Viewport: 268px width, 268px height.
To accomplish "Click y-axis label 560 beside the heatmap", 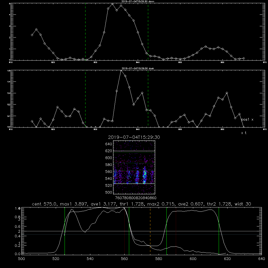I will 109,172.
